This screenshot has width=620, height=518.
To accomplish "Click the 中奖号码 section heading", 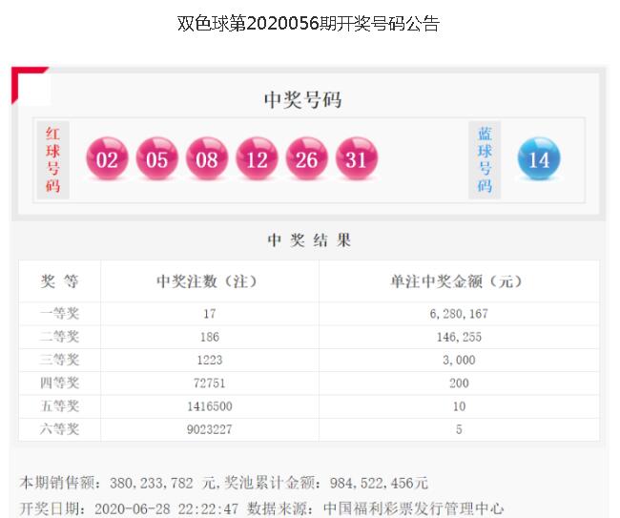I will click(302, 100).
